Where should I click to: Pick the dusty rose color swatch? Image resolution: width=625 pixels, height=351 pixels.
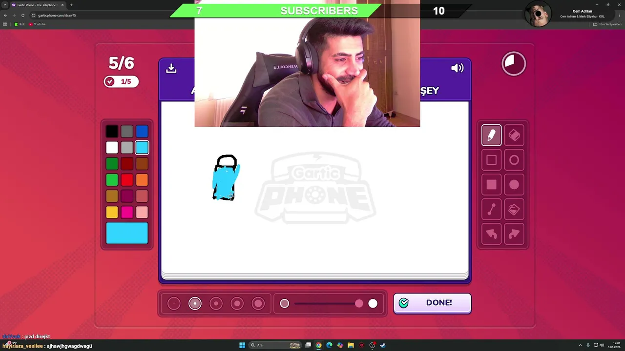click(x=142, y=196)
